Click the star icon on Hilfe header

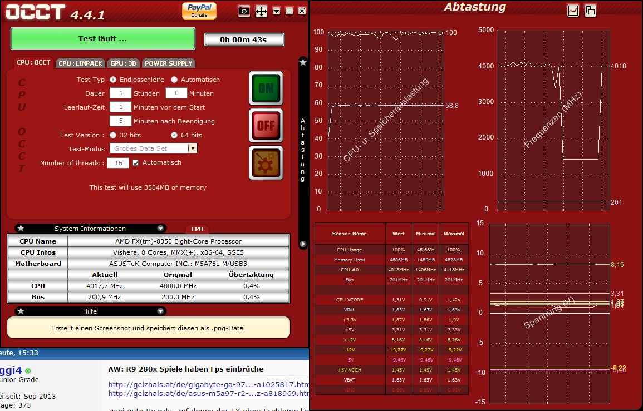[21, 311]
